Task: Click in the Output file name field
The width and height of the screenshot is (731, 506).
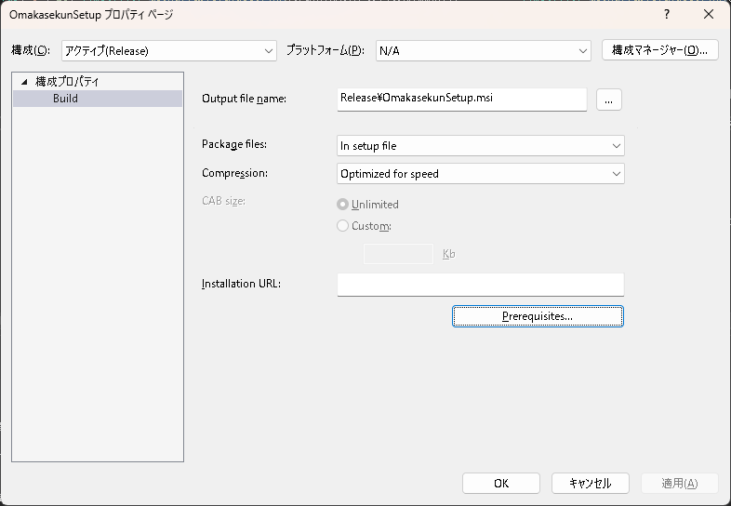Action: click(461, 100)
